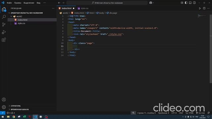Open the Source Control view
Image resolution: width=212 pixels, height=119 pixels.
point(4,24)
